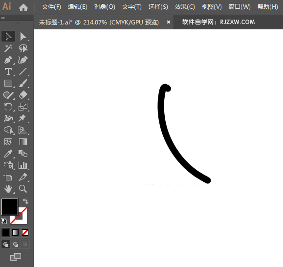283x267 pixels.
Task: Switch to Draw Behind mode
Action: [x=16, y=245]
